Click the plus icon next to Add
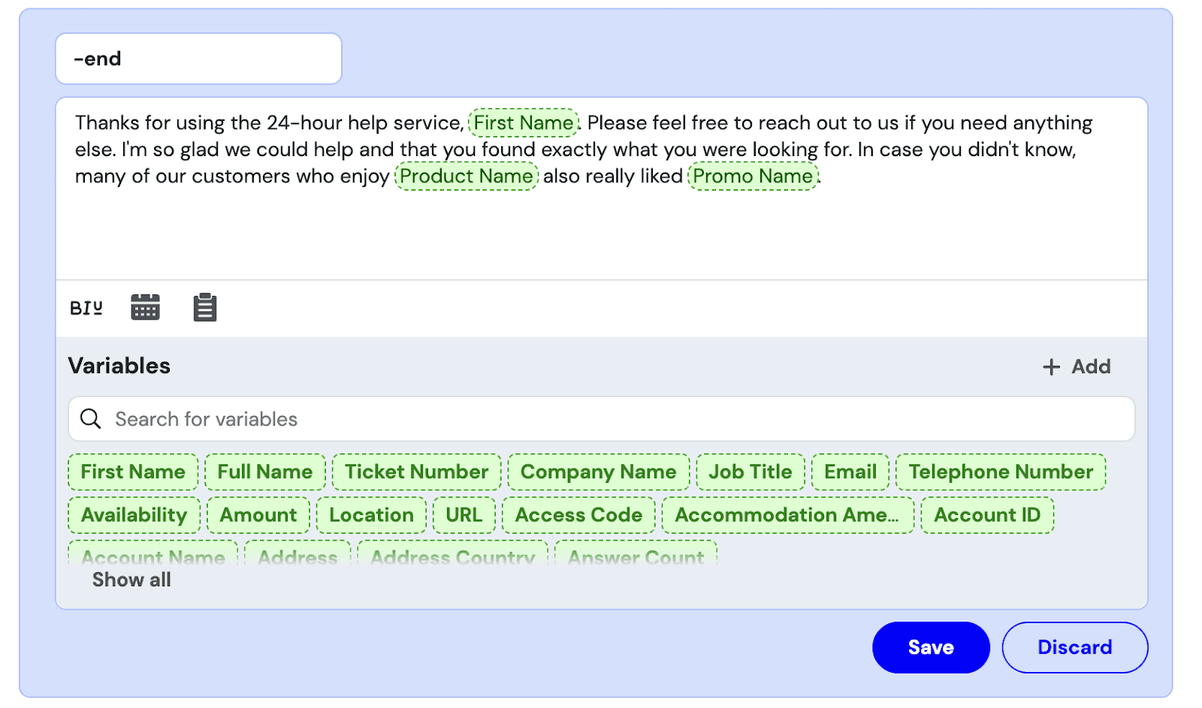 click(1050, 367)
